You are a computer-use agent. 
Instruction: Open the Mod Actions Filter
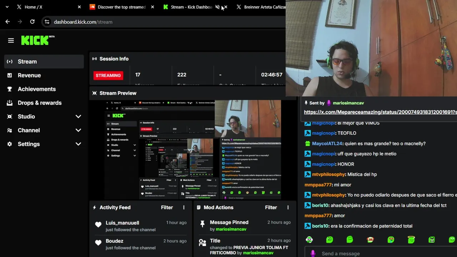click(x=271, y=207)
